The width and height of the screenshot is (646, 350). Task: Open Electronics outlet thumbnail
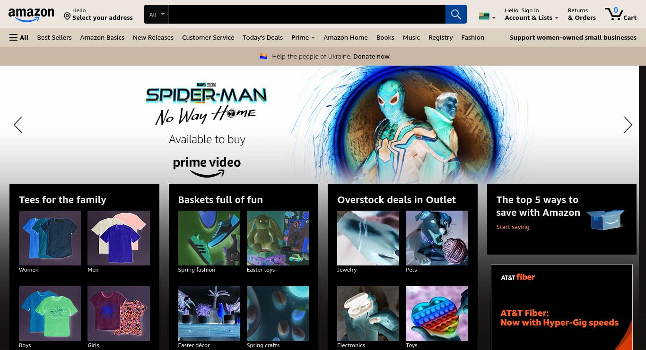pyautogui.click(x=368, y=314)
